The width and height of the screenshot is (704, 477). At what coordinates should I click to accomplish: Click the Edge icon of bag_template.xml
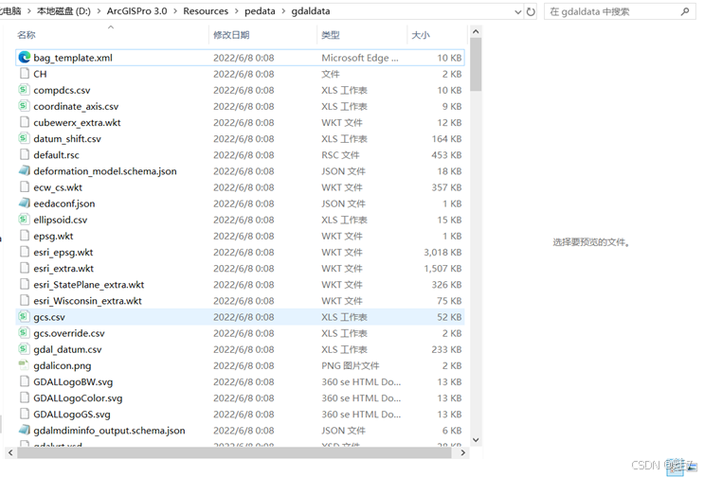[x=25, y=58]
